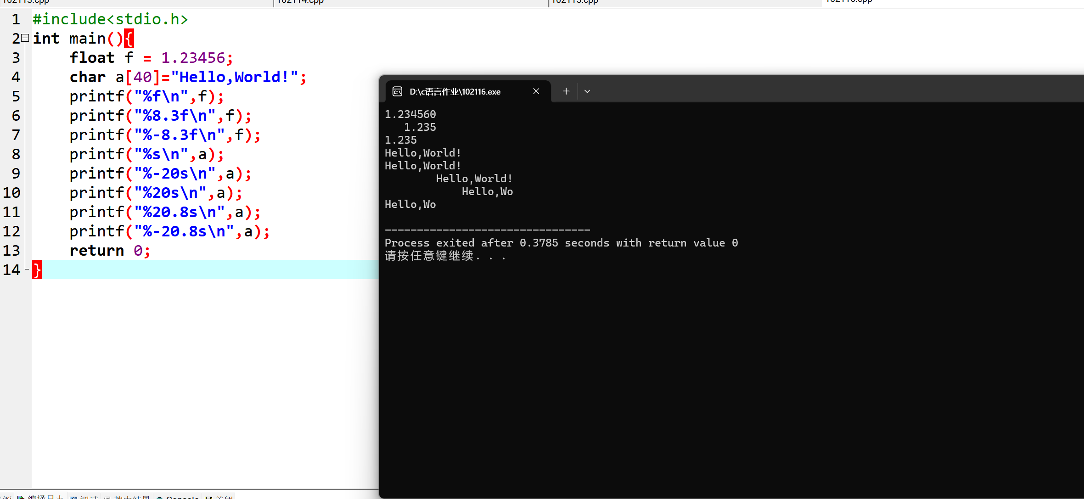Image resolution: width=1084 pixels, height=499 pixels.
Task: Expand the terminal profile dropdown chevron
Action: (587, 91)
